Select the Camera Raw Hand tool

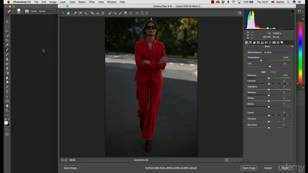pyautogui.click(x=68, y=13)
